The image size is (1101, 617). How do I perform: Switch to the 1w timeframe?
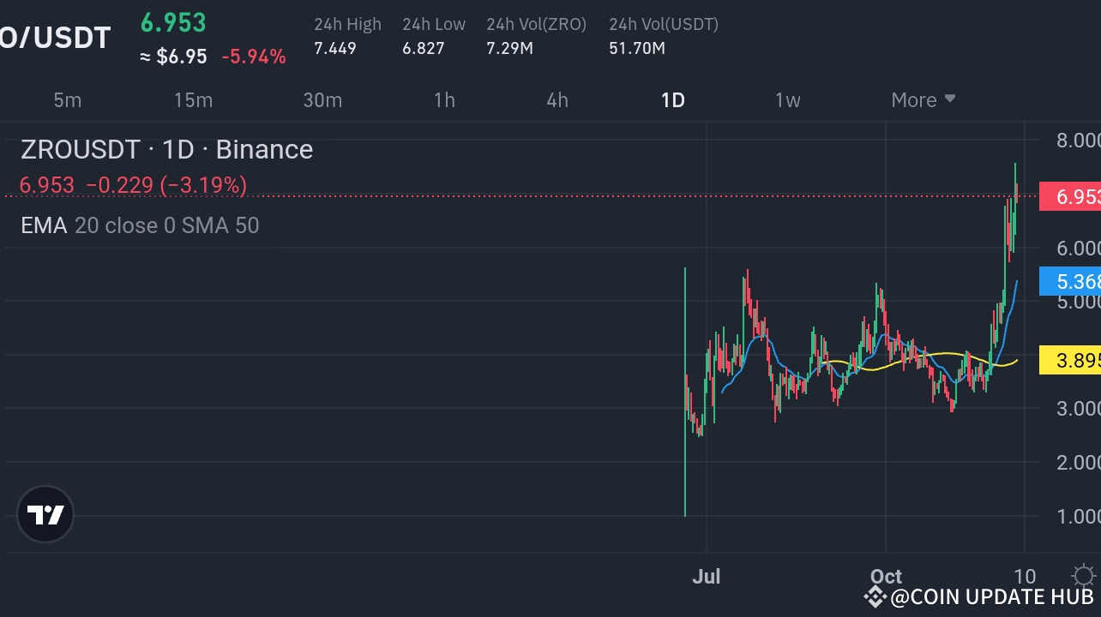click(x=787, y=100)
